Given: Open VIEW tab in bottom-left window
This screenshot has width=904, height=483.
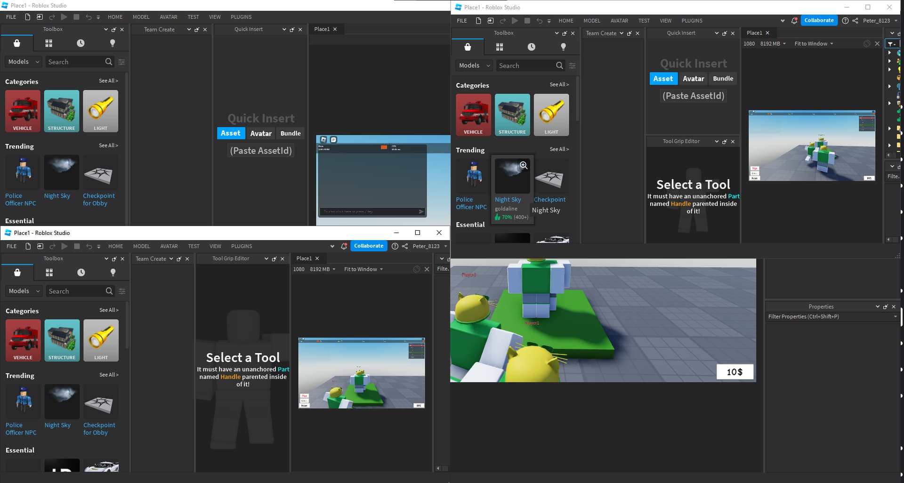Looking at the screenshot, I should [215, 246].
